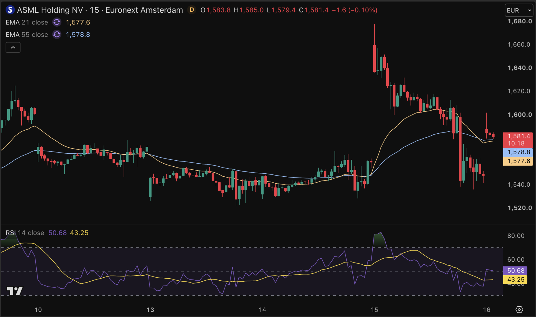Click the 1,577.6 orange EMA price tag
This screenshot has width=536, height=317.
pyautogui.click(x=518, y=161)
